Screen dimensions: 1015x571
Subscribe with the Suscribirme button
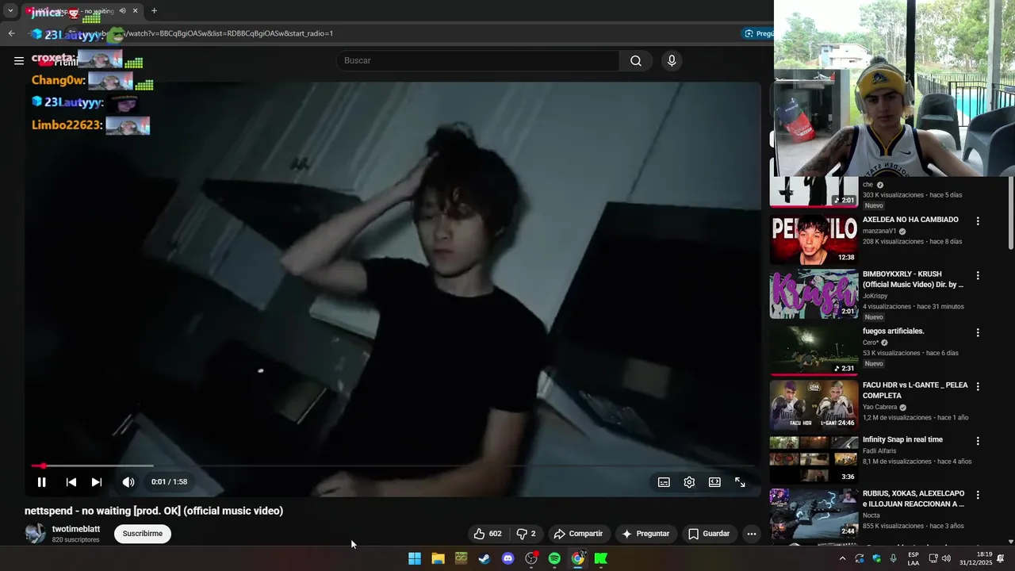click(x=143, y=534)
